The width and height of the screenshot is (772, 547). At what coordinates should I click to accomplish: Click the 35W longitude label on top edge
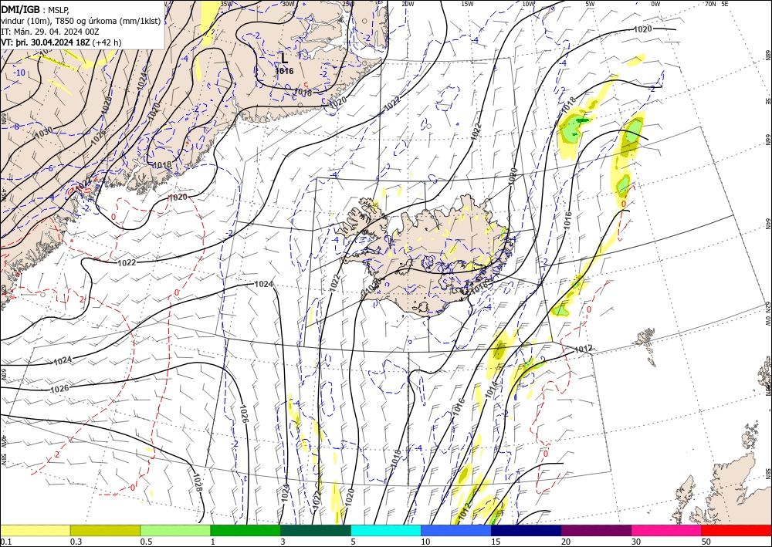[x=226, y=4]
